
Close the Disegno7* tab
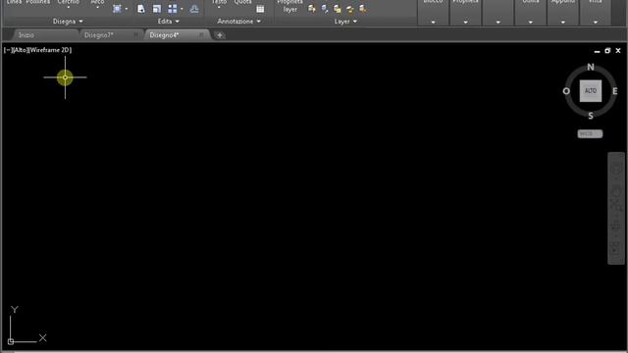point(135,35)
